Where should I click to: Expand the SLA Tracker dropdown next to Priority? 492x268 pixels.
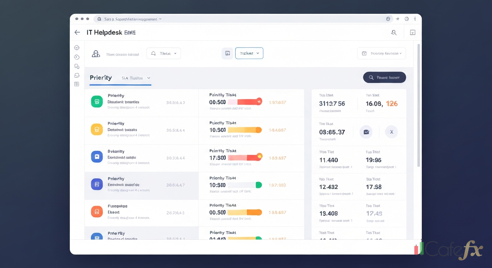136,78
